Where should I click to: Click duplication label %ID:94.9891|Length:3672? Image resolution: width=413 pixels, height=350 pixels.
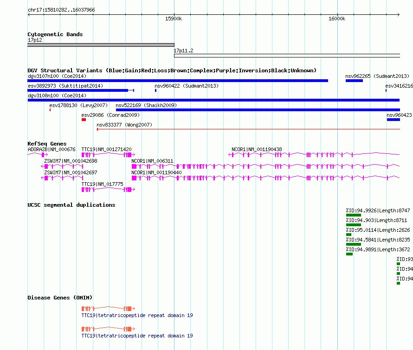tap(378, 249)
